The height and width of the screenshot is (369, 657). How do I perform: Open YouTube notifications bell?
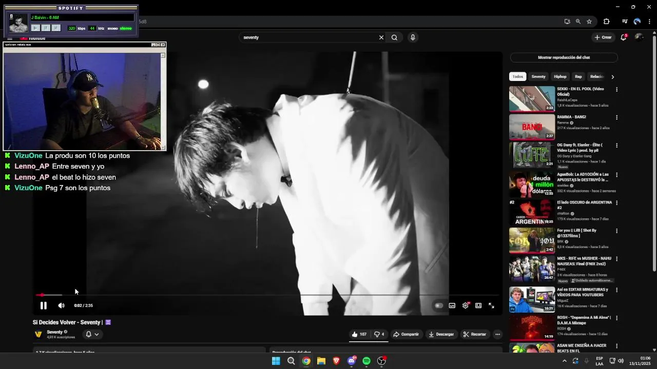(624, 37)
